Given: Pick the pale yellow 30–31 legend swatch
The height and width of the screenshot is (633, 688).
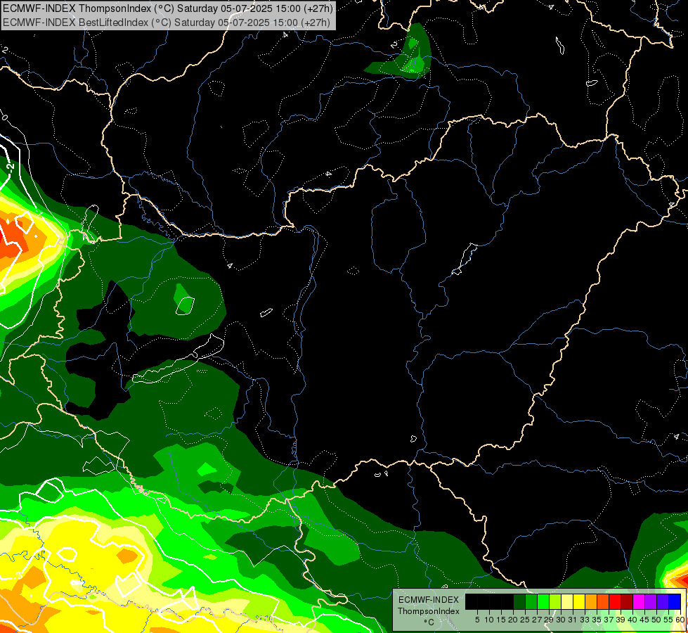Looking at the screenshot, I should point(567,601).
